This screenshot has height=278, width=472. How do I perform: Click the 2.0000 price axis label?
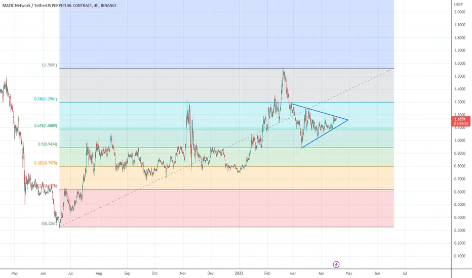[x=460, y=12]
